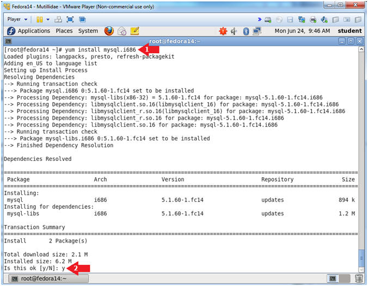
Task: Open the Player menu dropdown
Action: [17, 19]
